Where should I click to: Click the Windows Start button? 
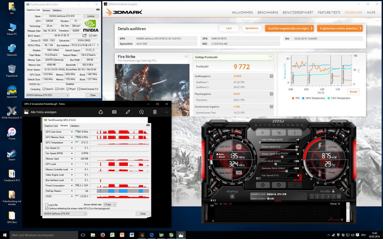[x=5, y=235]
